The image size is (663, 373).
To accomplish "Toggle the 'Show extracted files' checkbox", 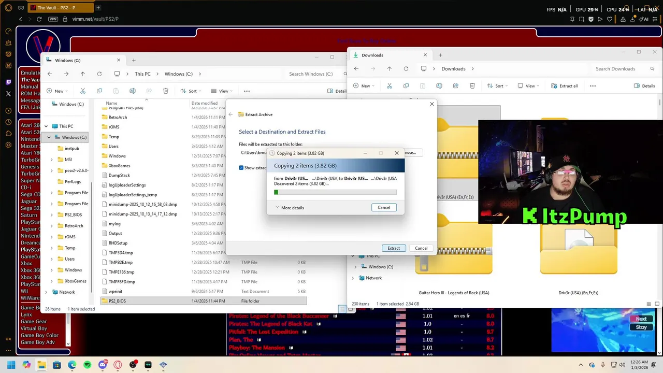I will point(241,168).
